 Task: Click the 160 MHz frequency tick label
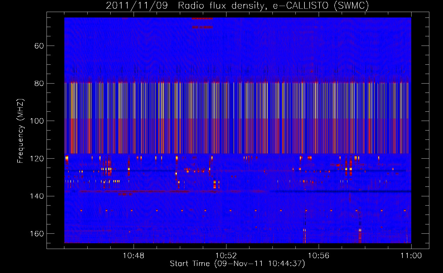click(37, 234)
